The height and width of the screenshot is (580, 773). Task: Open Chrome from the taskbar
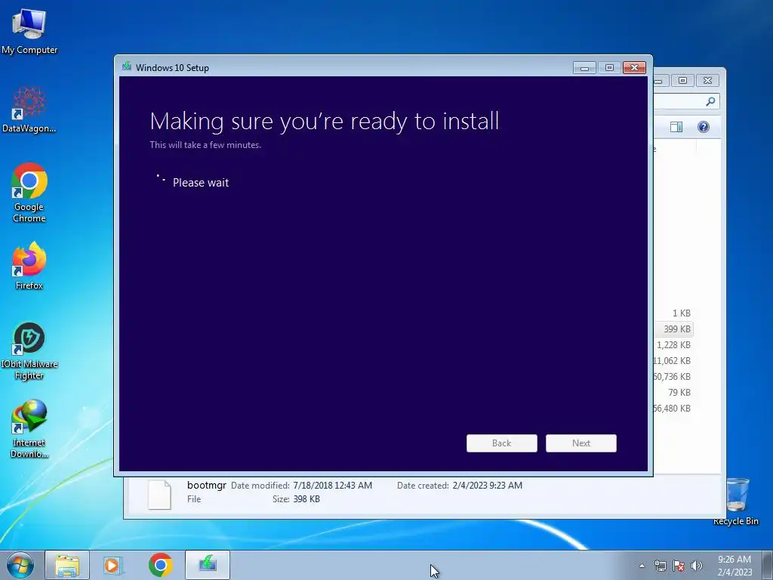click(x=160, y=565)
